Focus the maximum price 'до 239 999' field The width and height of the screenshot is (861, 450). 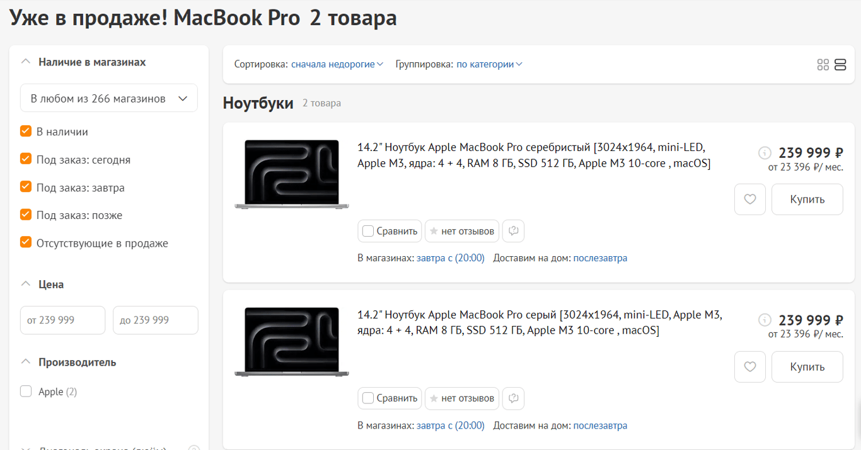tap(156, 320)
